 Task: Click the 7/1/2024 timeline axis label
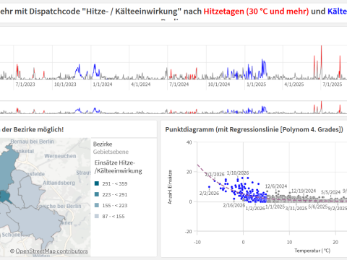click(x=179, y=84)
